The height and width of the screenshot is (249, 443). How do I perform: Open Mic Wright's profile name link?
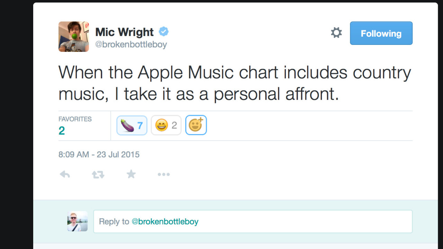click(x=124, y=32)
